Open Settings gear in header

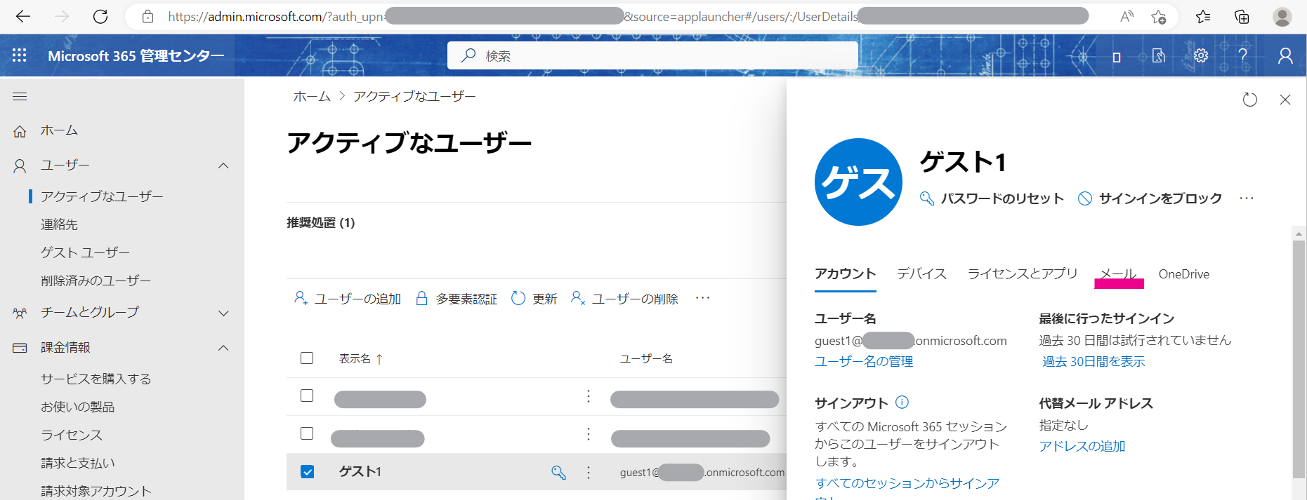tap(1201, 55)
